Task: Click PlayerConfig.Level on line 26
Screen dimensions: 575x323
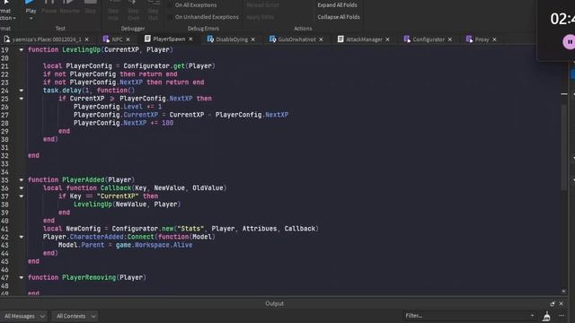Action: 108,107
